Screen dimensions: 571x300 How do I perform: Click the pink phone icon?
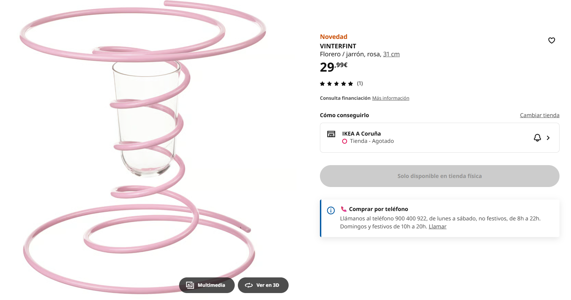[x=344, y=209]
